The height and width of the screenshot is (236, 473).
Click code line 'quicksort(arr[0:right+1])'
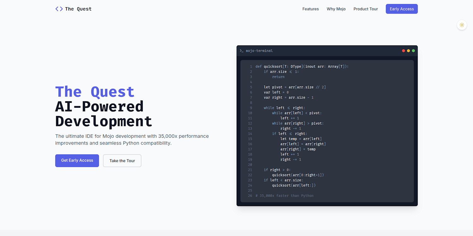point(298,175)
